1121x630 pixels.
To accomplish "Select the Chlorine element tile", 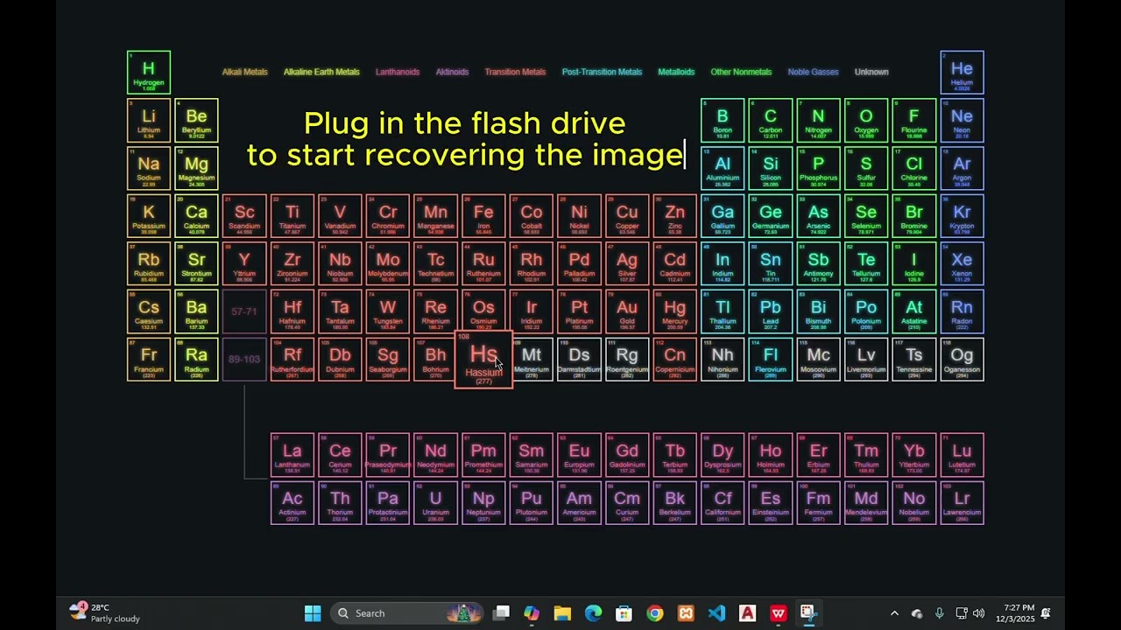I will pos(914,169).
